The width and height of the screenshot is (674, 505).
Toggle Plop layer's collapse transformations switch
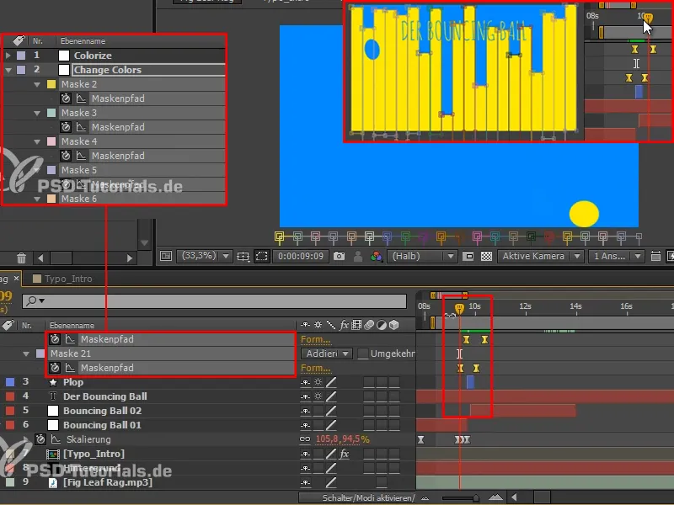[318, 382]
